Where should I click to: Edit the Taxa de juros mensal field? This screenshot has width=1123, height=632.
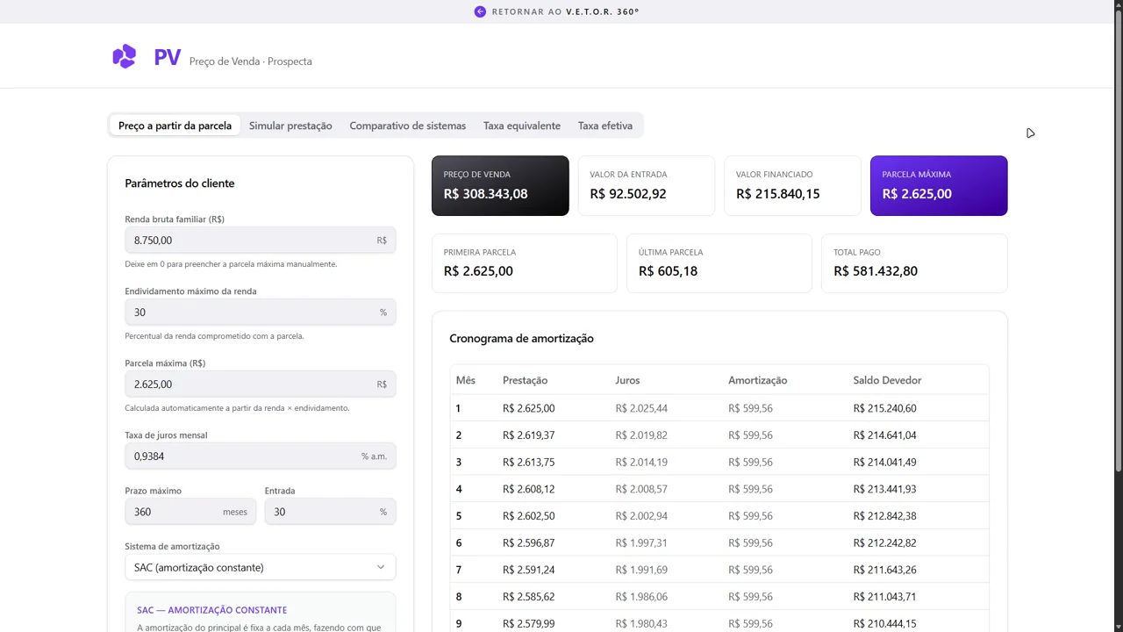tap(261, 456)
